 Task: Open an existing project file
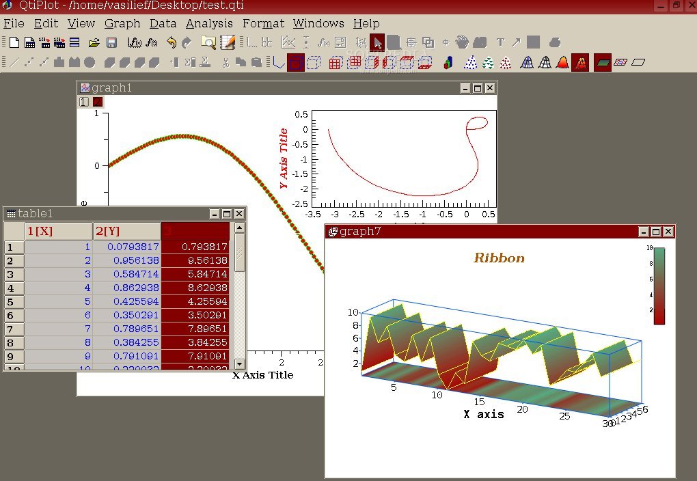click(93, 42)
